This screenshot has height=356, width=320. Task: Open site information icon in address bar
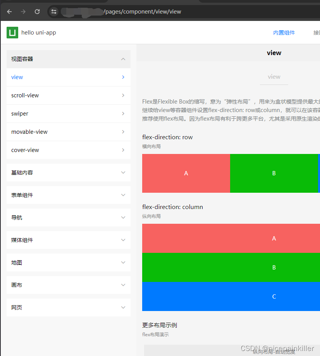(54, 12)
